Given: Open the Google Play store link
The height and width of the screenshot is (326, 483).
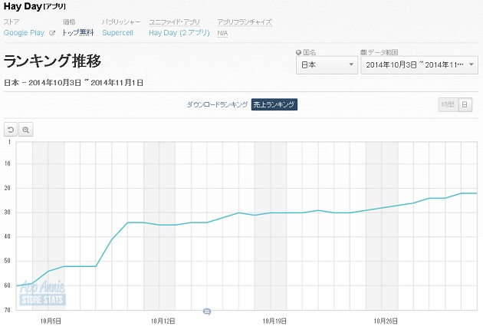Looking at the screenshot, I should coord(24,33).
